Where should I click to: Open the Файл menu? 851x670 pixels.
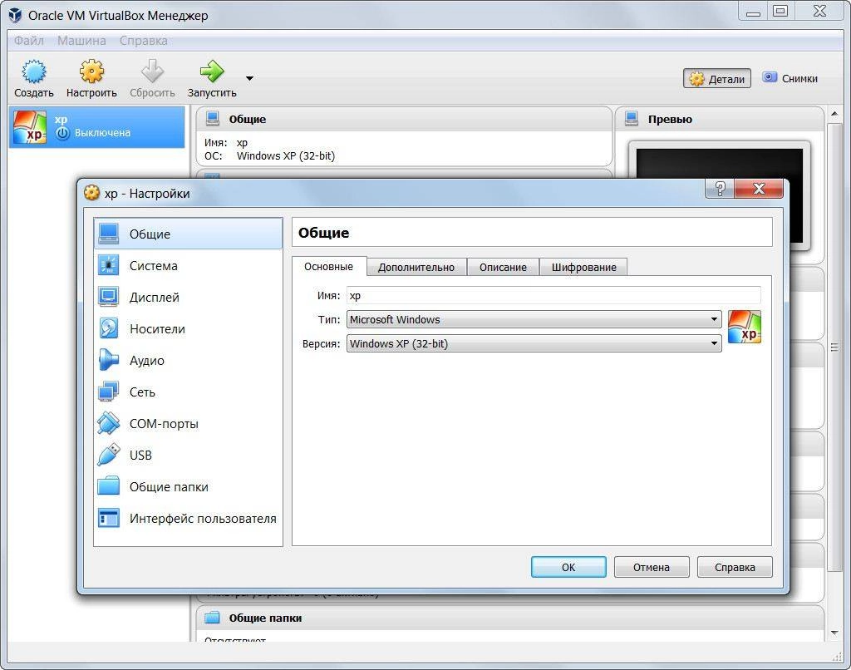tap(29, 41)
